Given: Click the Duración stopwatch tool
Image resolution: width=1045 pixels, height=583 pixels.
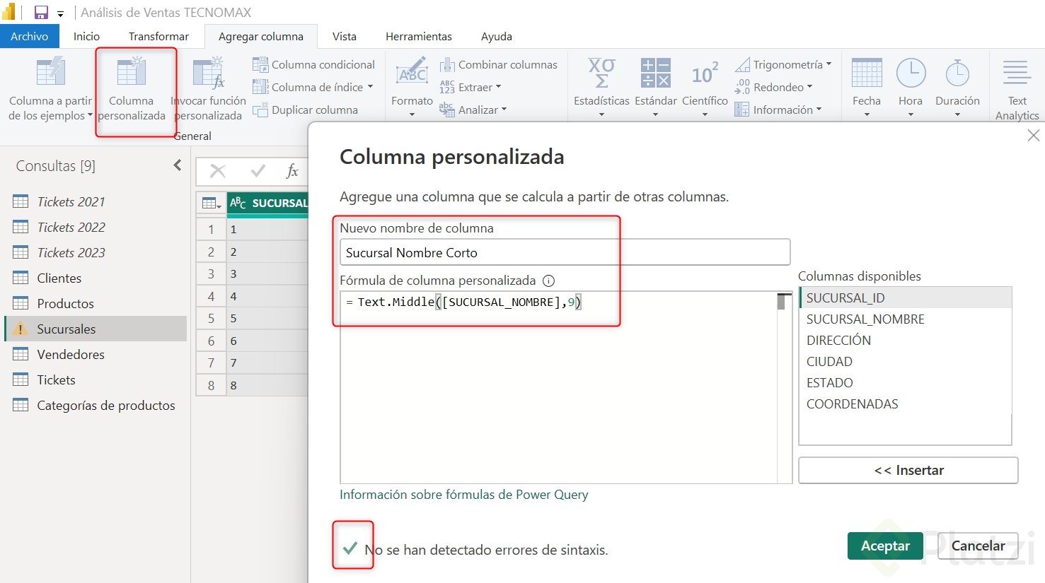Looking at the screenshot, I should coord(957,86).
